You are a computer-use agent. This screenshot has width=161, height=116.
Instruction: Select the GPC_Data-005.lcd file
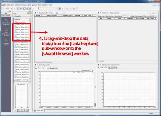click(x=21, y=52)
